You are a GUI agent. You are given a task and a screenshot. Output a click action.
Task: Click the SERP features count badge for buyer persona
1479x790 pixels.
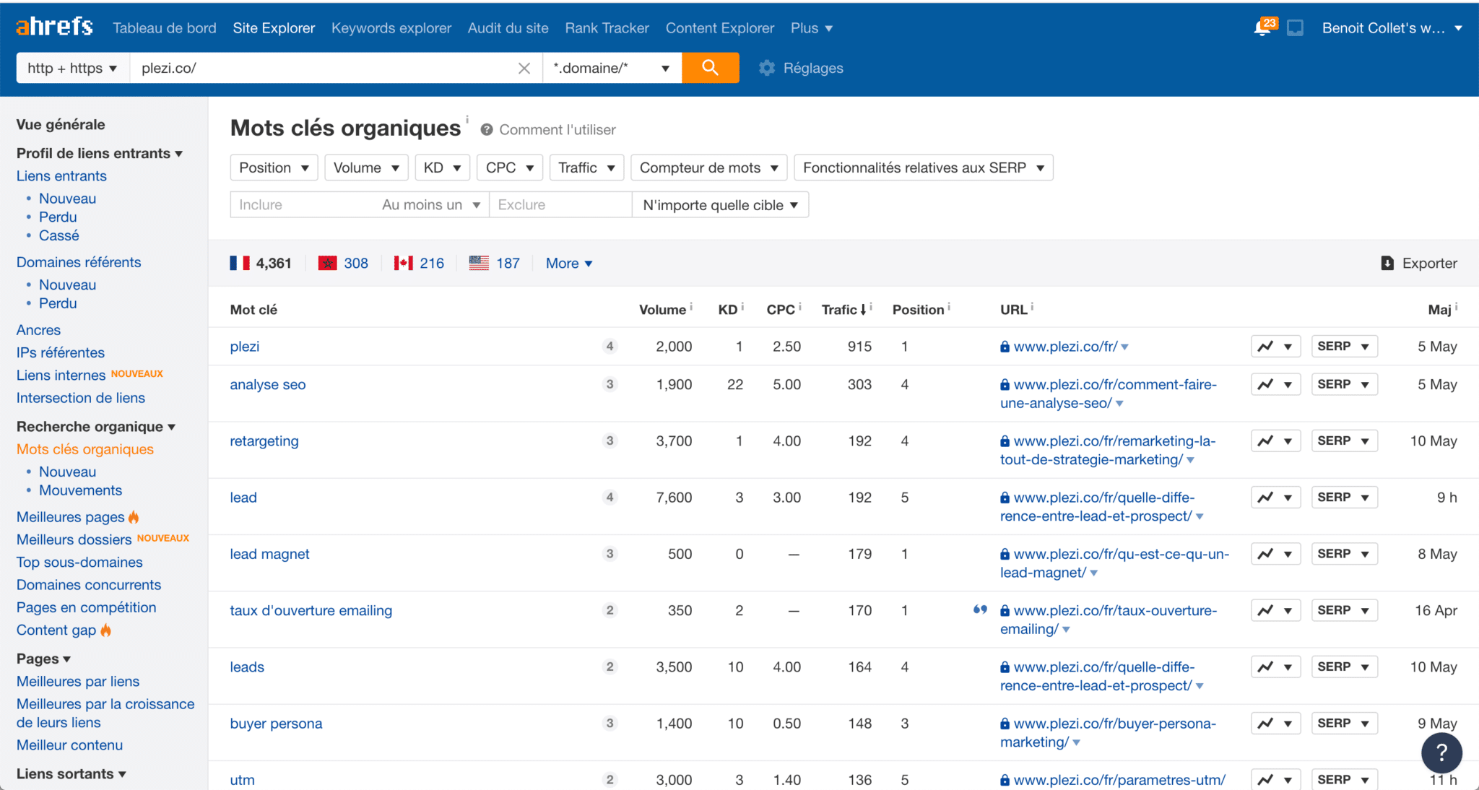610,723
